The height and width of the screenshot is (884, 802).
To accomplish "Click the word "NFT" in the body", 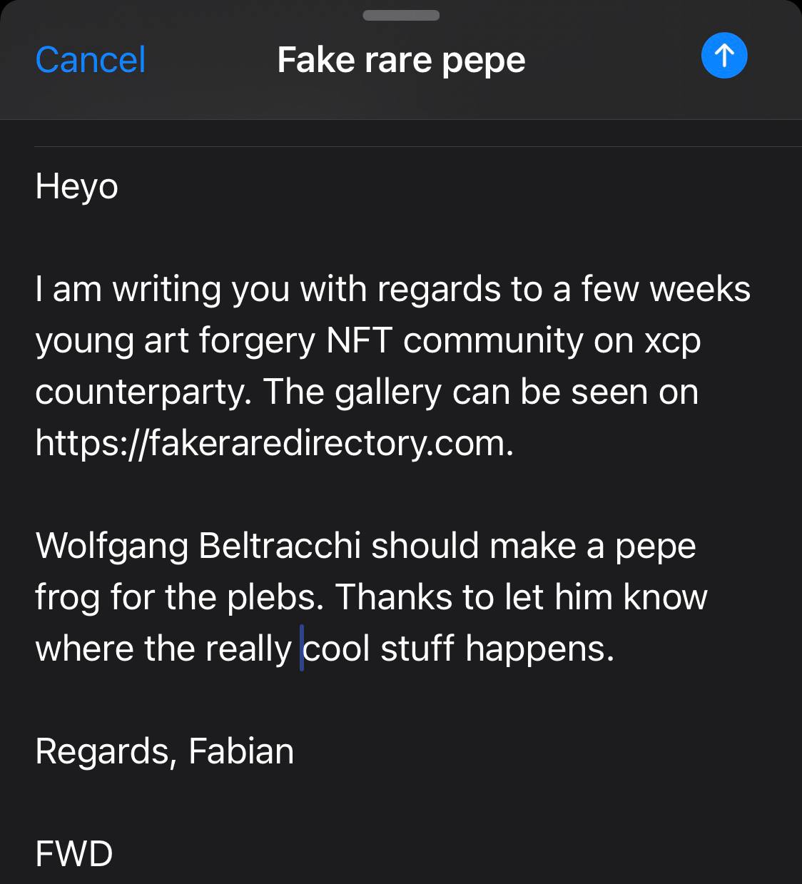I will click(x=360, y=340).
